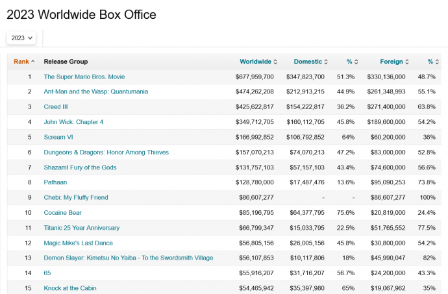
Task: Open the Scream VI link
Action: coord(58,137)
